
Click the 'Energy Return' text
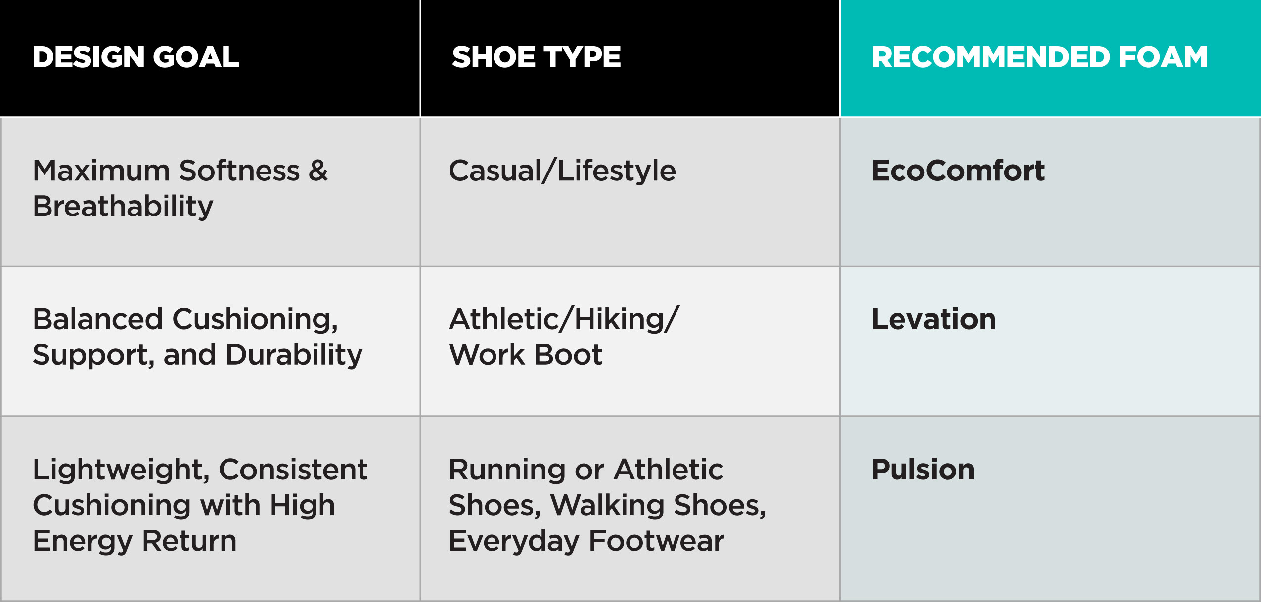tap(135, 541)
